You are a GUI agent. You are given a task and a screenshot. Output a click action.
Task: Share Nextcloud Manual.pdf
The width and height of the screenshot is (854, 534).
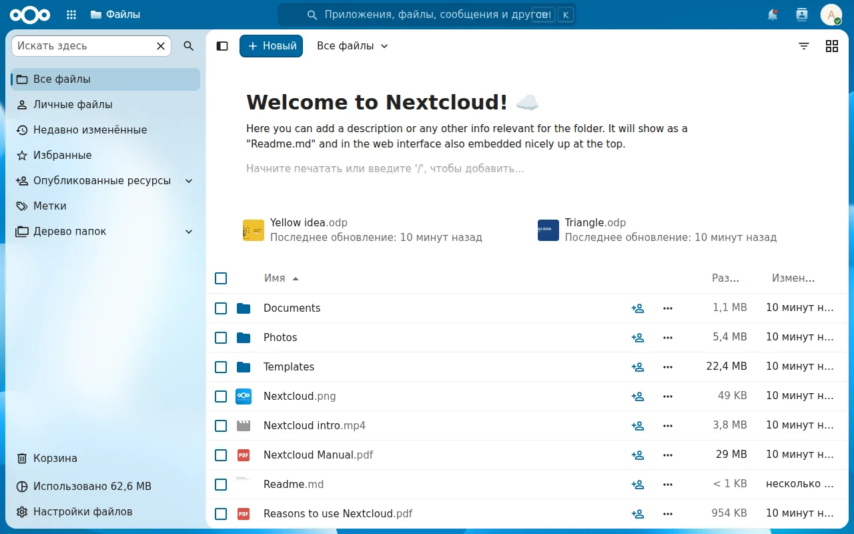click(638, 455)
